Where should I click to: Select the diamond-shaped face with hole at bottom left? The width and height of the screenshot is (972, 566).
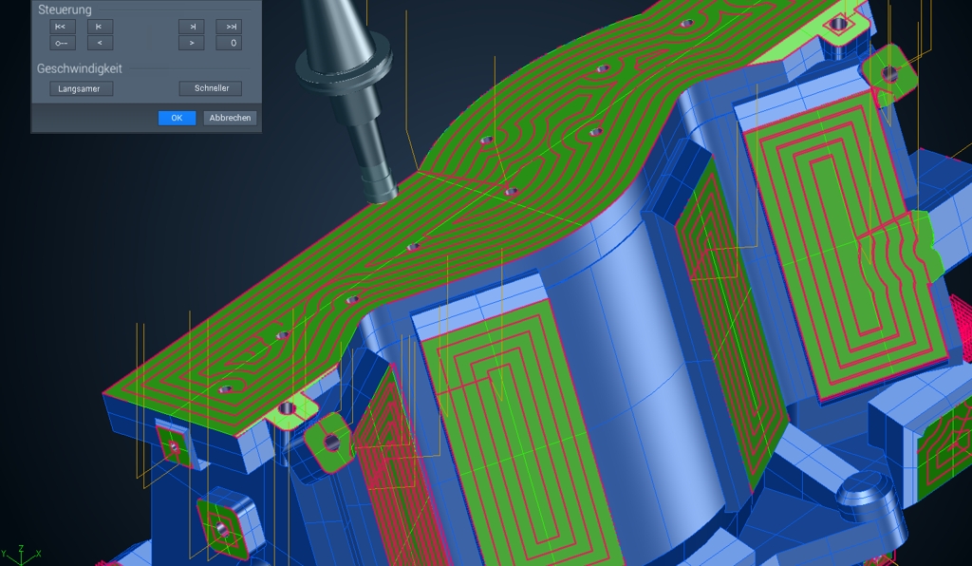tap(221, 528)
